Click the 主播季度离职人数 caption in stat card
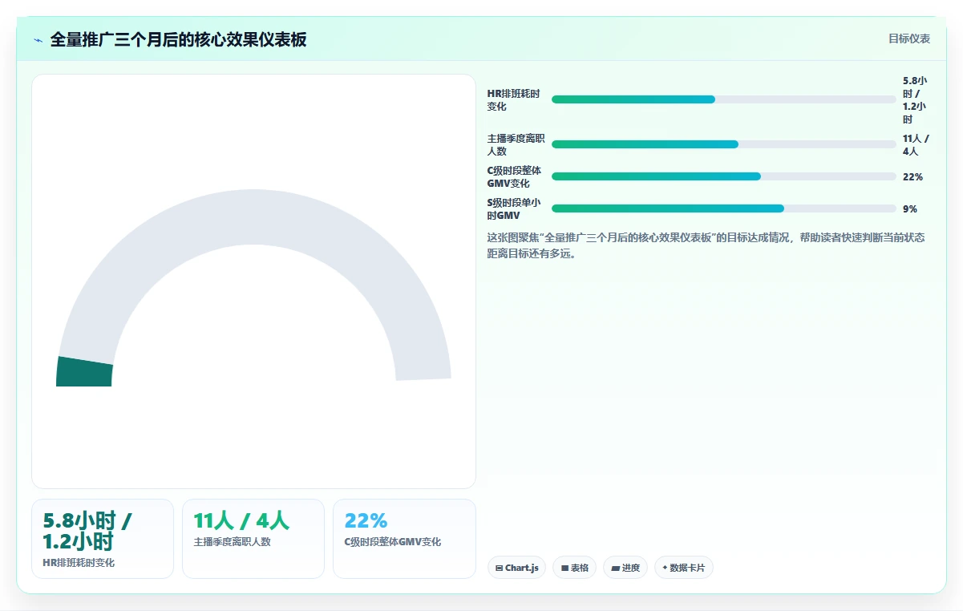Viewport: 963px width, 611px height. [x=233, y=542]
